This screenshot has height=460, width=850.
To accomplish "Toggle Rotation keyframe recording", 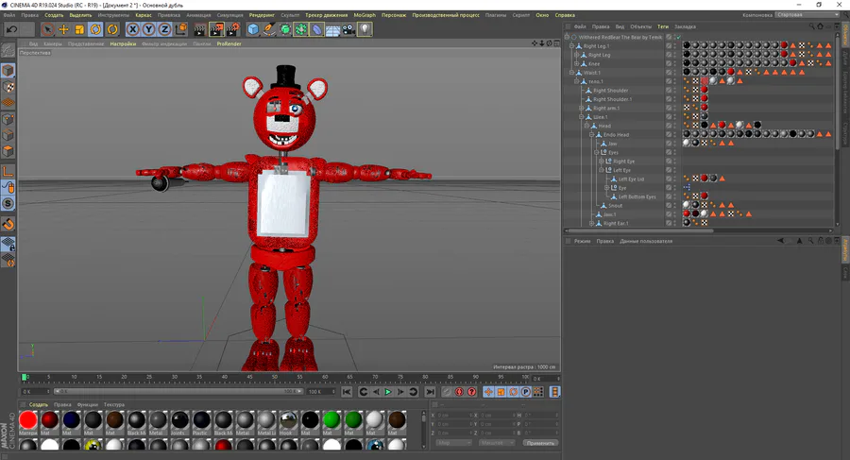I will click(514, 392).
